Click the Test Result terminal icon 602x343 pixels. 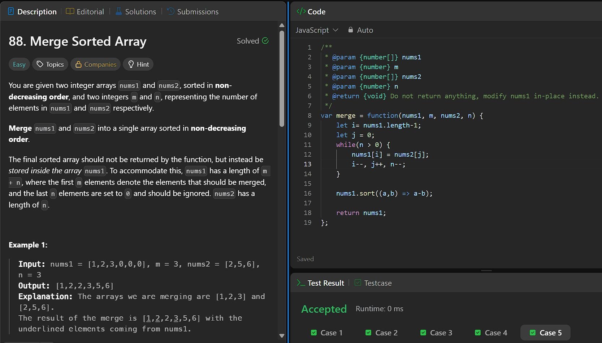pyautogui.click(x=300, y=283)
